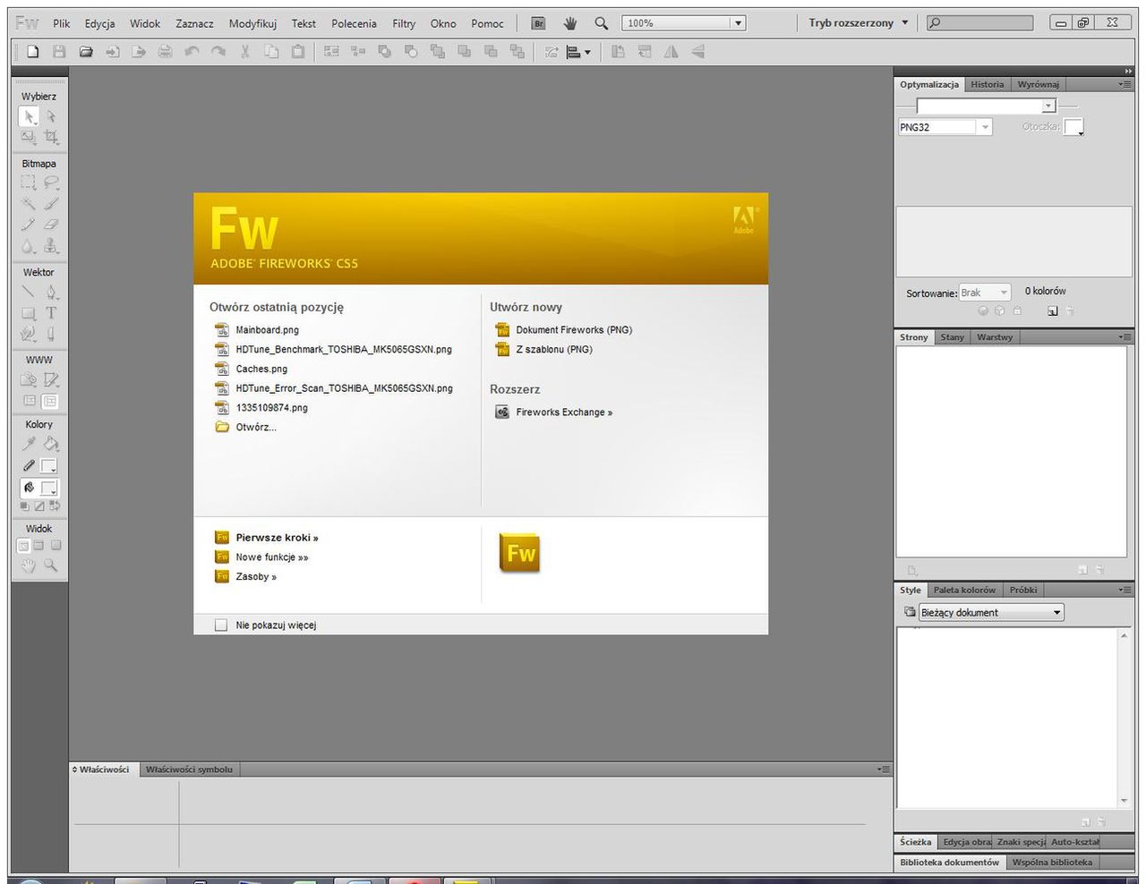This screenshot has height=884, width=1146.
Task: Click the Adobe Bridge icon
Action: click(x=538, y=23)
